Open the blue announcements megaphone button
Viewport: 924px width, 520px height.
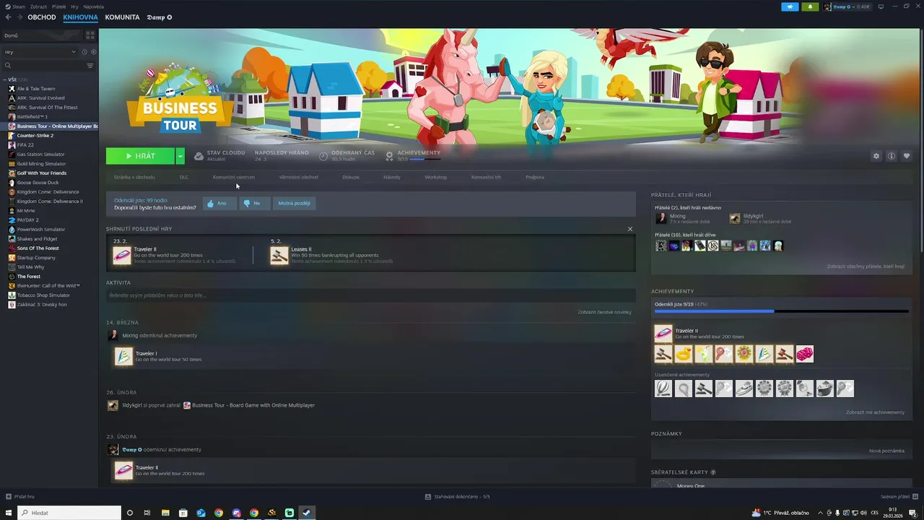790,6
